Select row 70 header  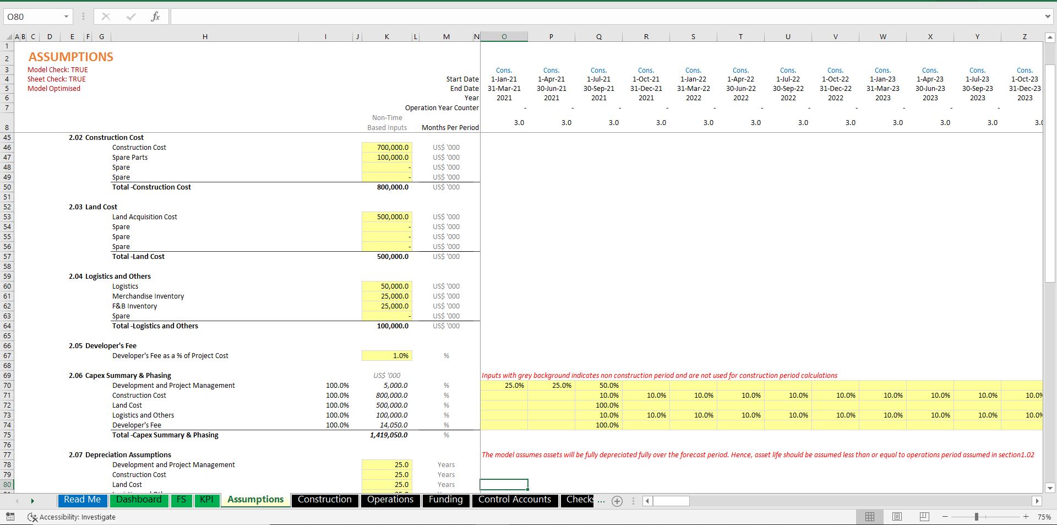(x=7, y=386)
